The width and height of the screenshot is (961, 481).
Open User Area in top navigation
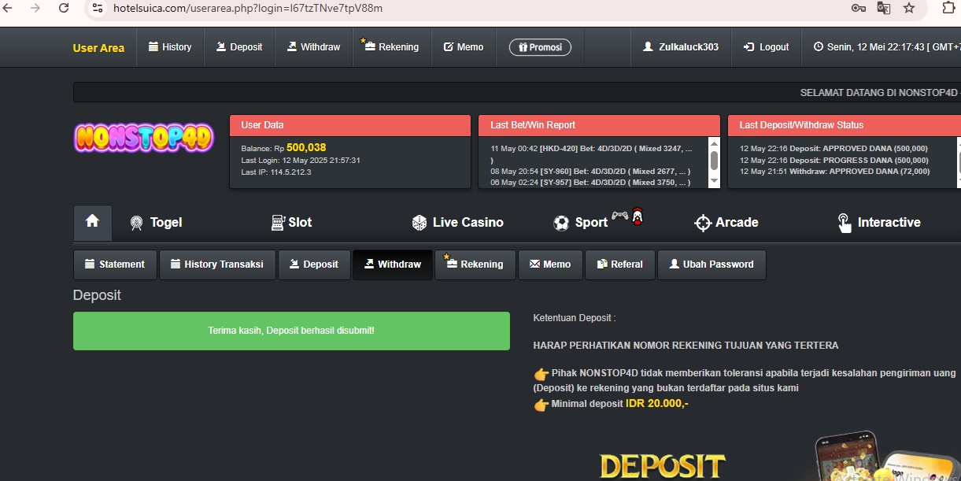(x=98, y=47)
